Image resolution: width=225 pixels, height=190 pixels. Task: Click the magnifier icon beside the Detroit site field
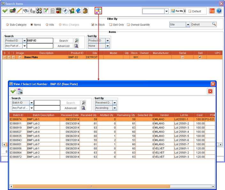(x=214, y=24)
